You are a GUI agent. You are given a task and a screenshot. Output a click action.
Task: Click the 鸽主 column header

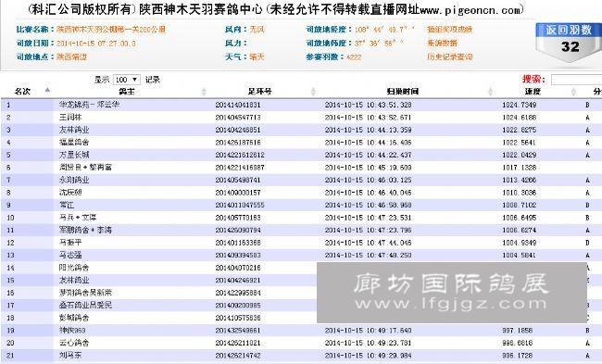pyautogui.click(x=127, y=92)
